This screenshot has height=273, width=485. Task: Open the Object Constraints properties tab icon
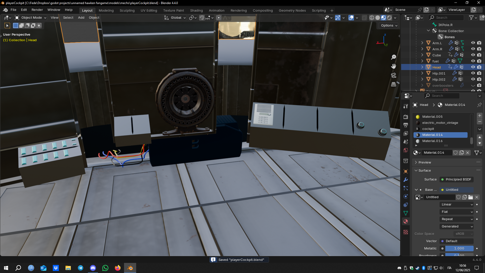click(406, 205)
